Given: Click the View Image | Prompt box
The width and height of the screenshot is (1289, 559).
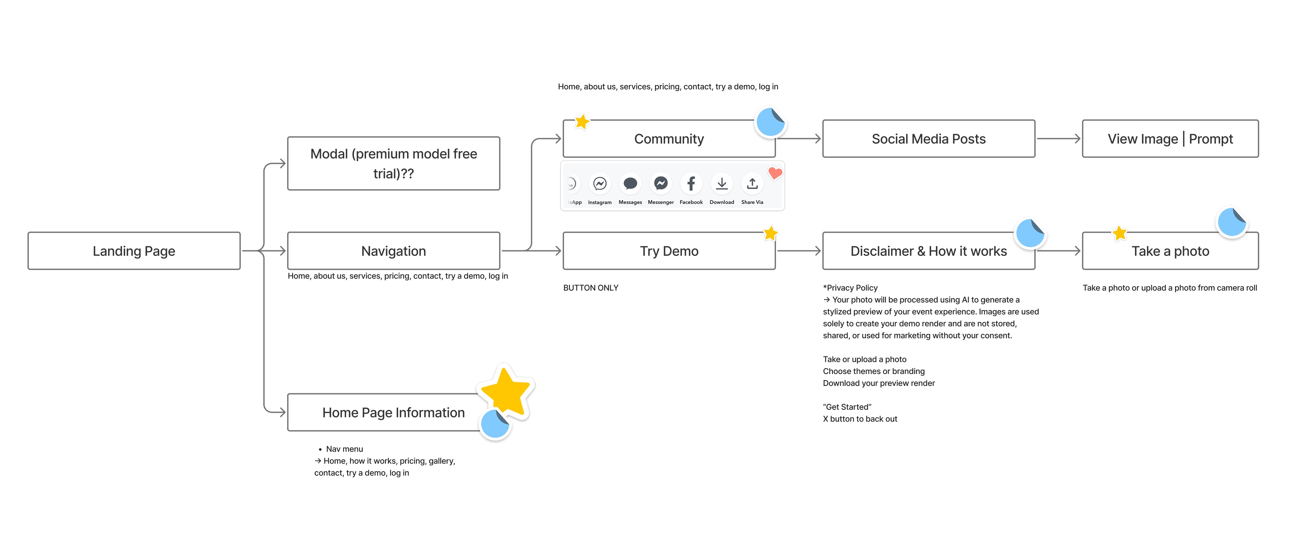Looking at the screenshot, I should tap(1170, 139).
